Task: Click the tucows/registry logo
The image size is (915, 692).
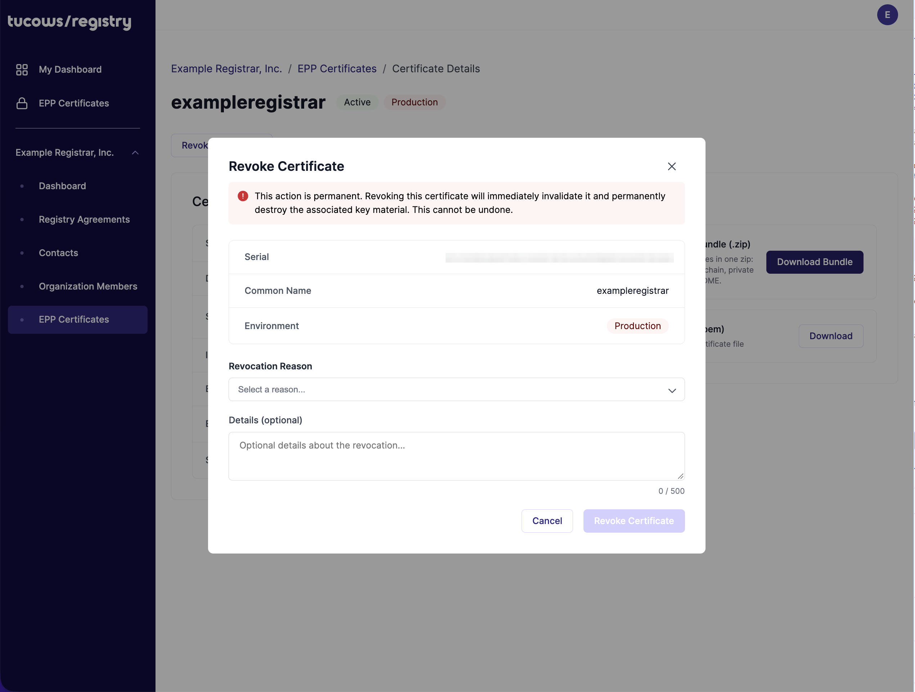Action: point(69,22)
